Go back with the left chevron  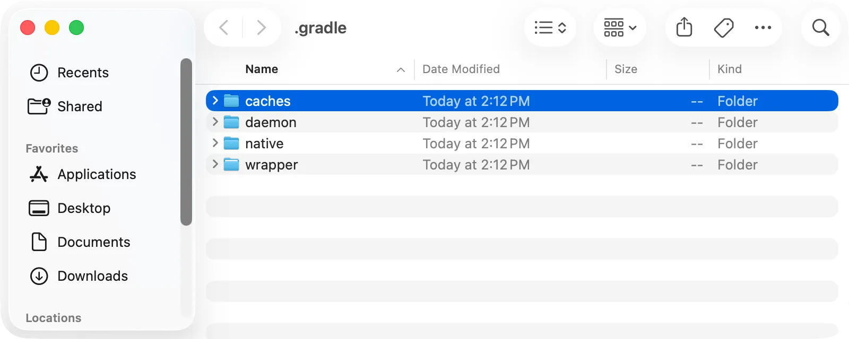pyautogui.click(x=224, y=28)
